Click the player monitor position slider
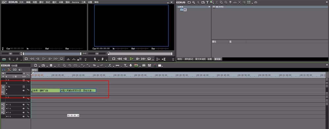 [52, 54]
